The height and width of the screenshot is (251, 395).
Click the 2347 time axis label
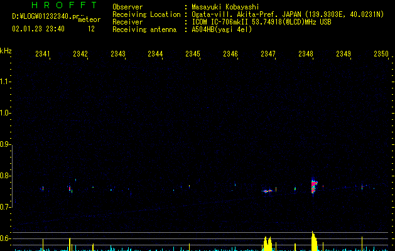pos(268,54)
